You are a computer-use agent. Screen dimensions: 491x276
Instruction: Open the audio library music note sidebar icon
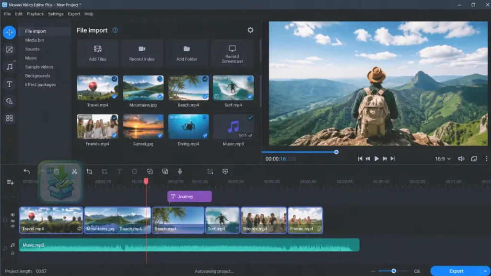[x=10, y=67]
